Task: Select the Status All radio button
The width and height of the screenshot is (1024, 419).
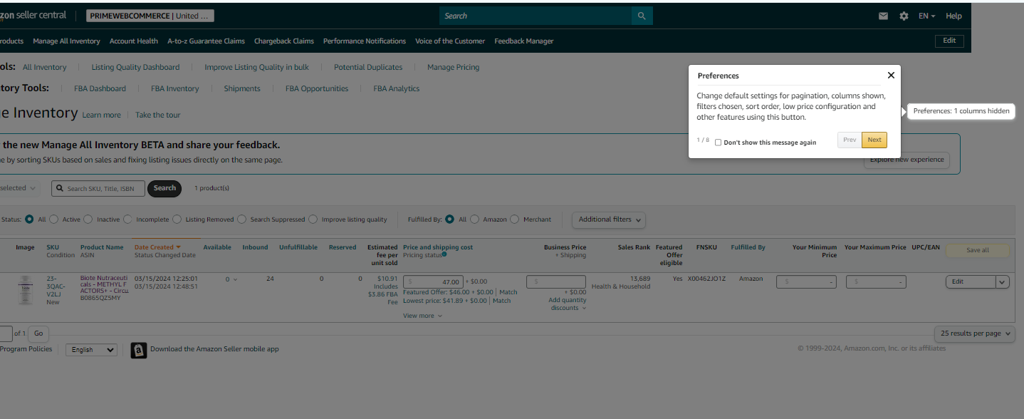Action: coord(29,219)
